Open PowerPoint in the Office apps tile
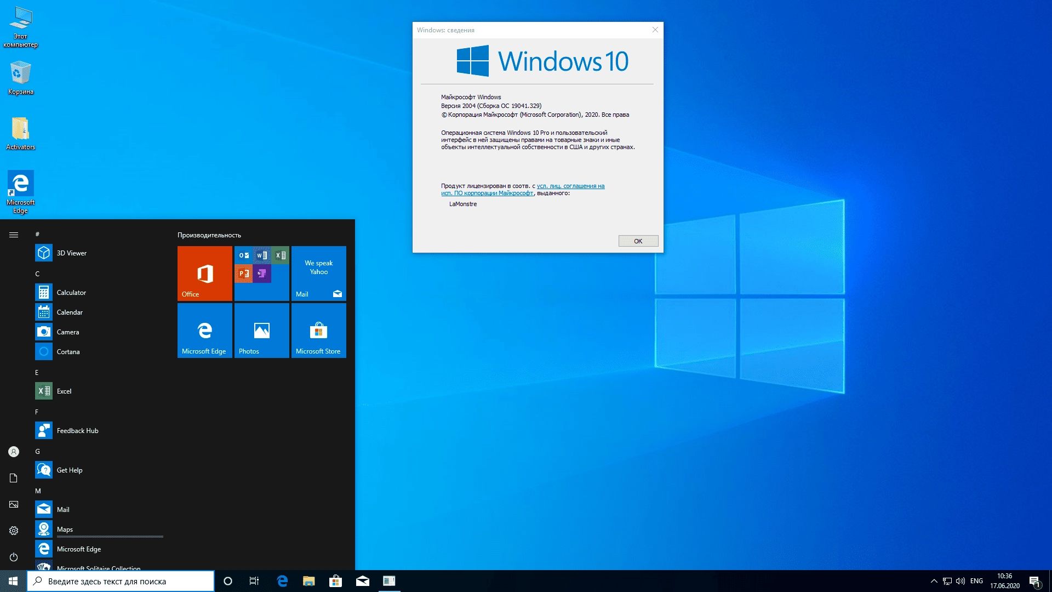 (x=244, y=274)
